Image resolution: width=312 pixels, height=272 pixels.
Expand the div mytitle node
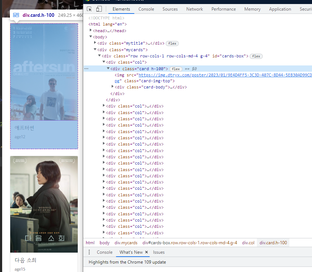click(95, 43)
